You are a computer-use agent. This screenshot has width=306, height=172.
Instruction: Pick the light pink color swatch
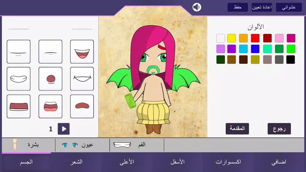pyautogui.click(x=279, y=38)
